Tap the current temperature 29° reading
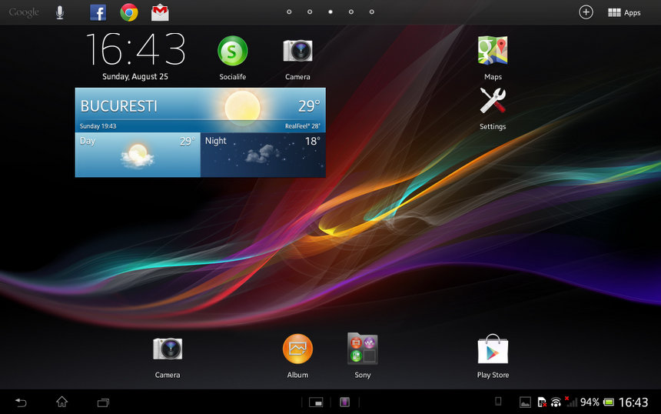 [310, 105]
